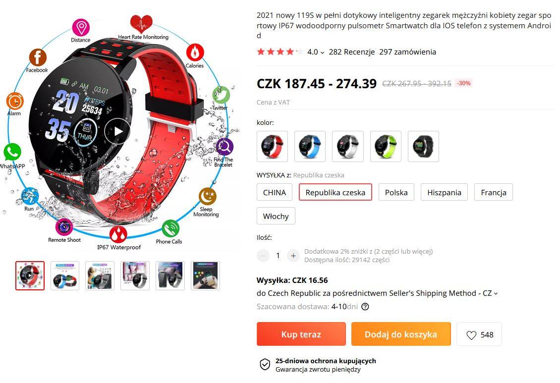
Task: Select CHINA as shipping origin
Action: coord(274,192)
